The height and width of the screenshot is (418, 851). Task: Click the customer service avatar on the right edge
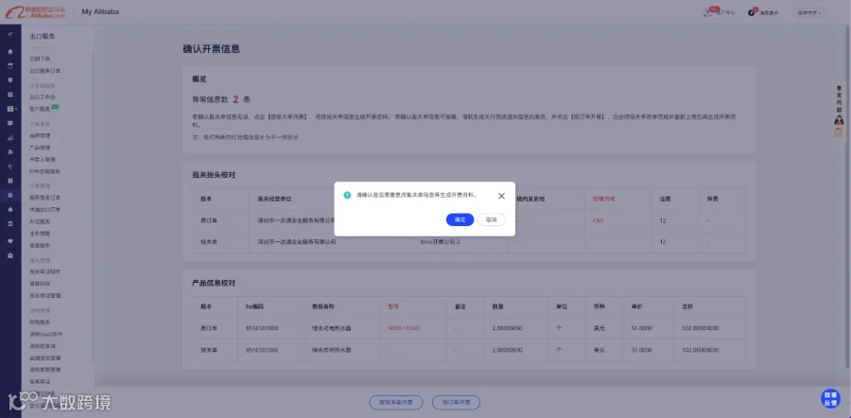tap(839, 120)
